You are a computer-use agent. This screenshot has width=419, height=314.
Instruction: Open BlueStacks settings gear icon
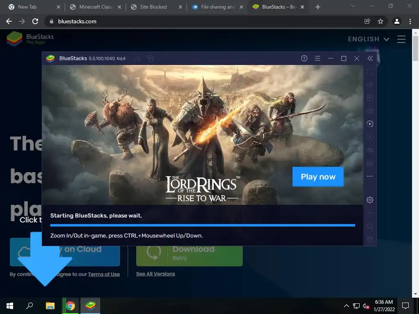pyautogui.click(x=370, y=200)
